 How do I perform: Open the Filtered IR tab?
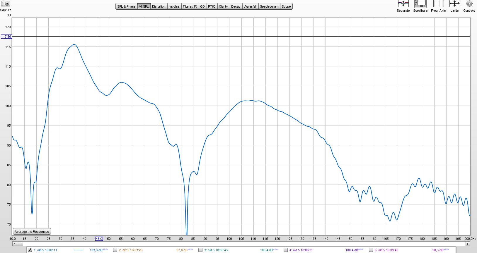(190, 6)
